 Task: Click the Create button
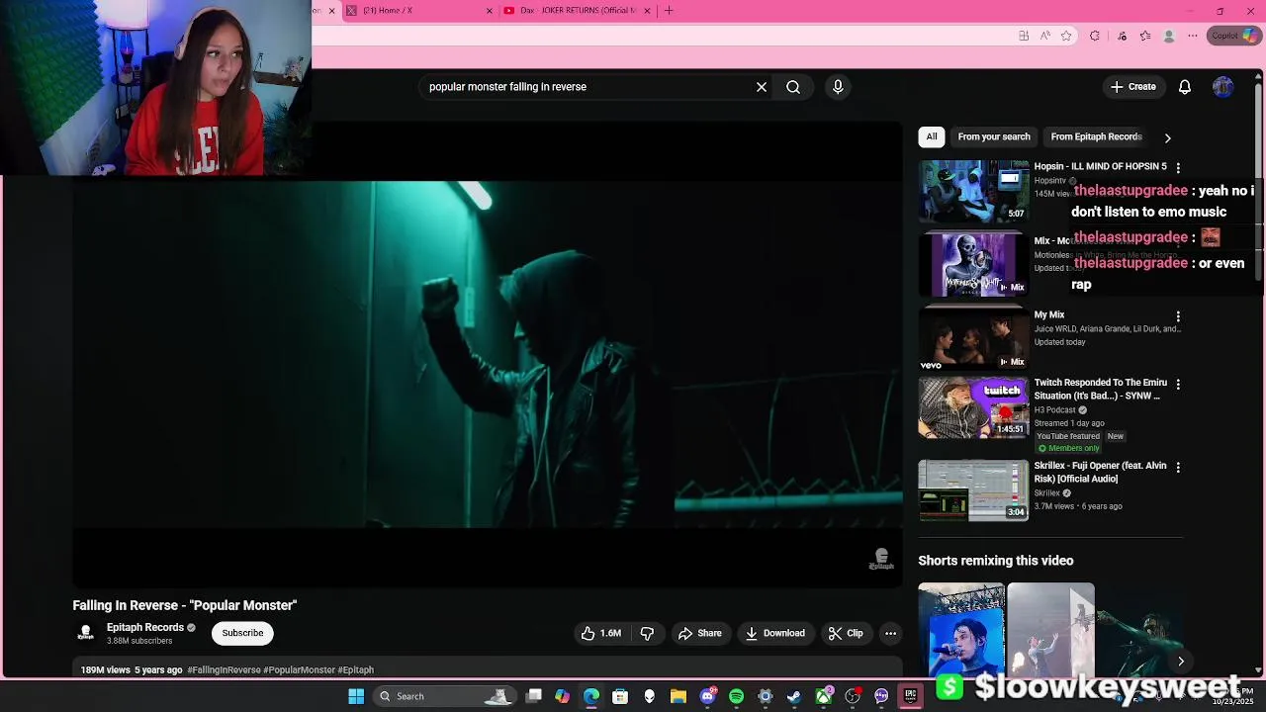pyautogui.click(x=1132, y=87)
